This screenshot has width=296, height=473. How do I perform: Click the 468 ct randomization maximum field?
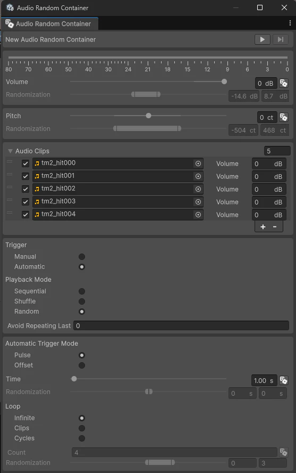[274, 131]
